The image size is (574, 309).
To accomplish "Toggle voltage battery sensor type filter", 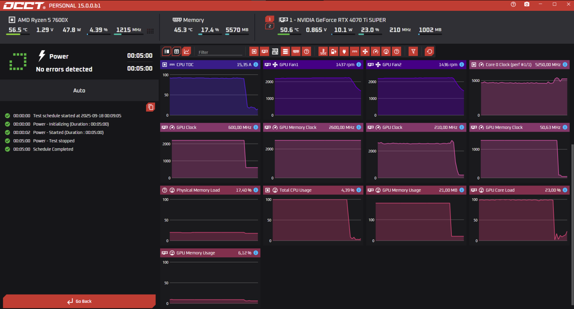I will tap(334, 52).
